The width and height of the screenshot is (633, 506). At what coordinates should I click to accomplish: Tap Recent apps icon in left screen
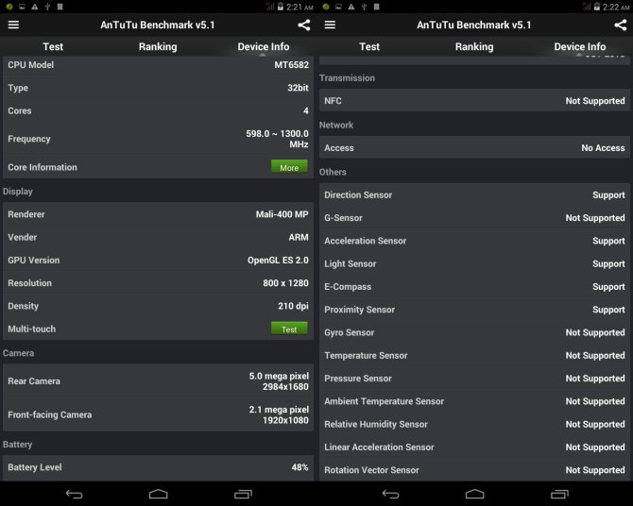click(x=243, y=494)
